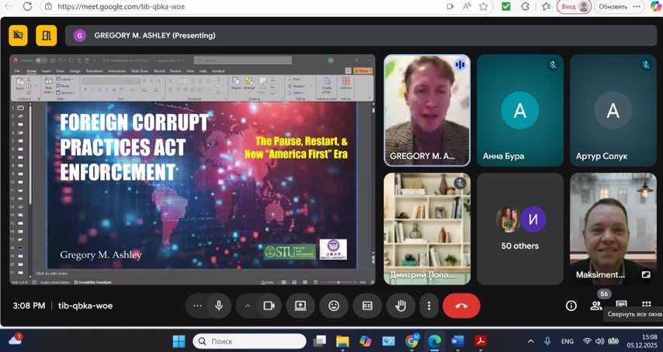Expand video settings chevron next to the camera
Viewport: 663px width, 352px height.
(248, 305)
